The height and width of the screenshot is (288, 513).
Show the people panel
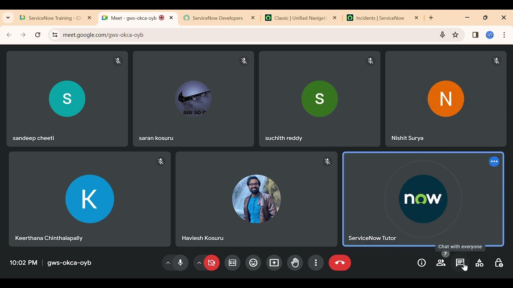pyautogui.click(x=441, y=263)
